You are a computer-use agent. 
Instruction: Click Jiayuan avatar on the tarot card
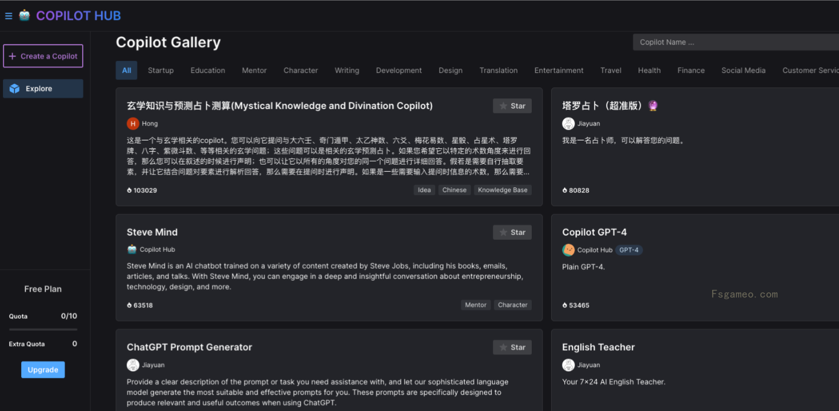point(568,124)
